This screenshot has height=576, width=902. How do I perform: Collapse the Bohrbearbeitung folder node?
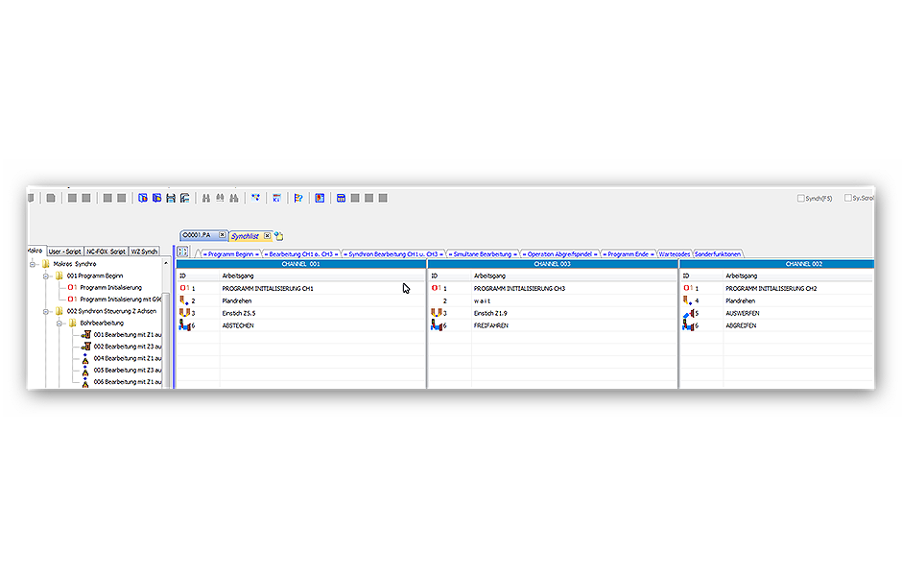pyautogui.click(x=58, y=324)
